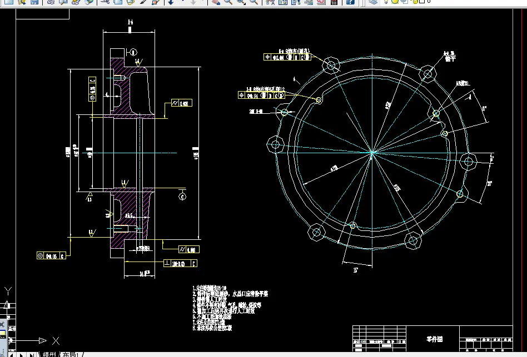Close the docked left palette X
The image size is (527, 357).
2,324
